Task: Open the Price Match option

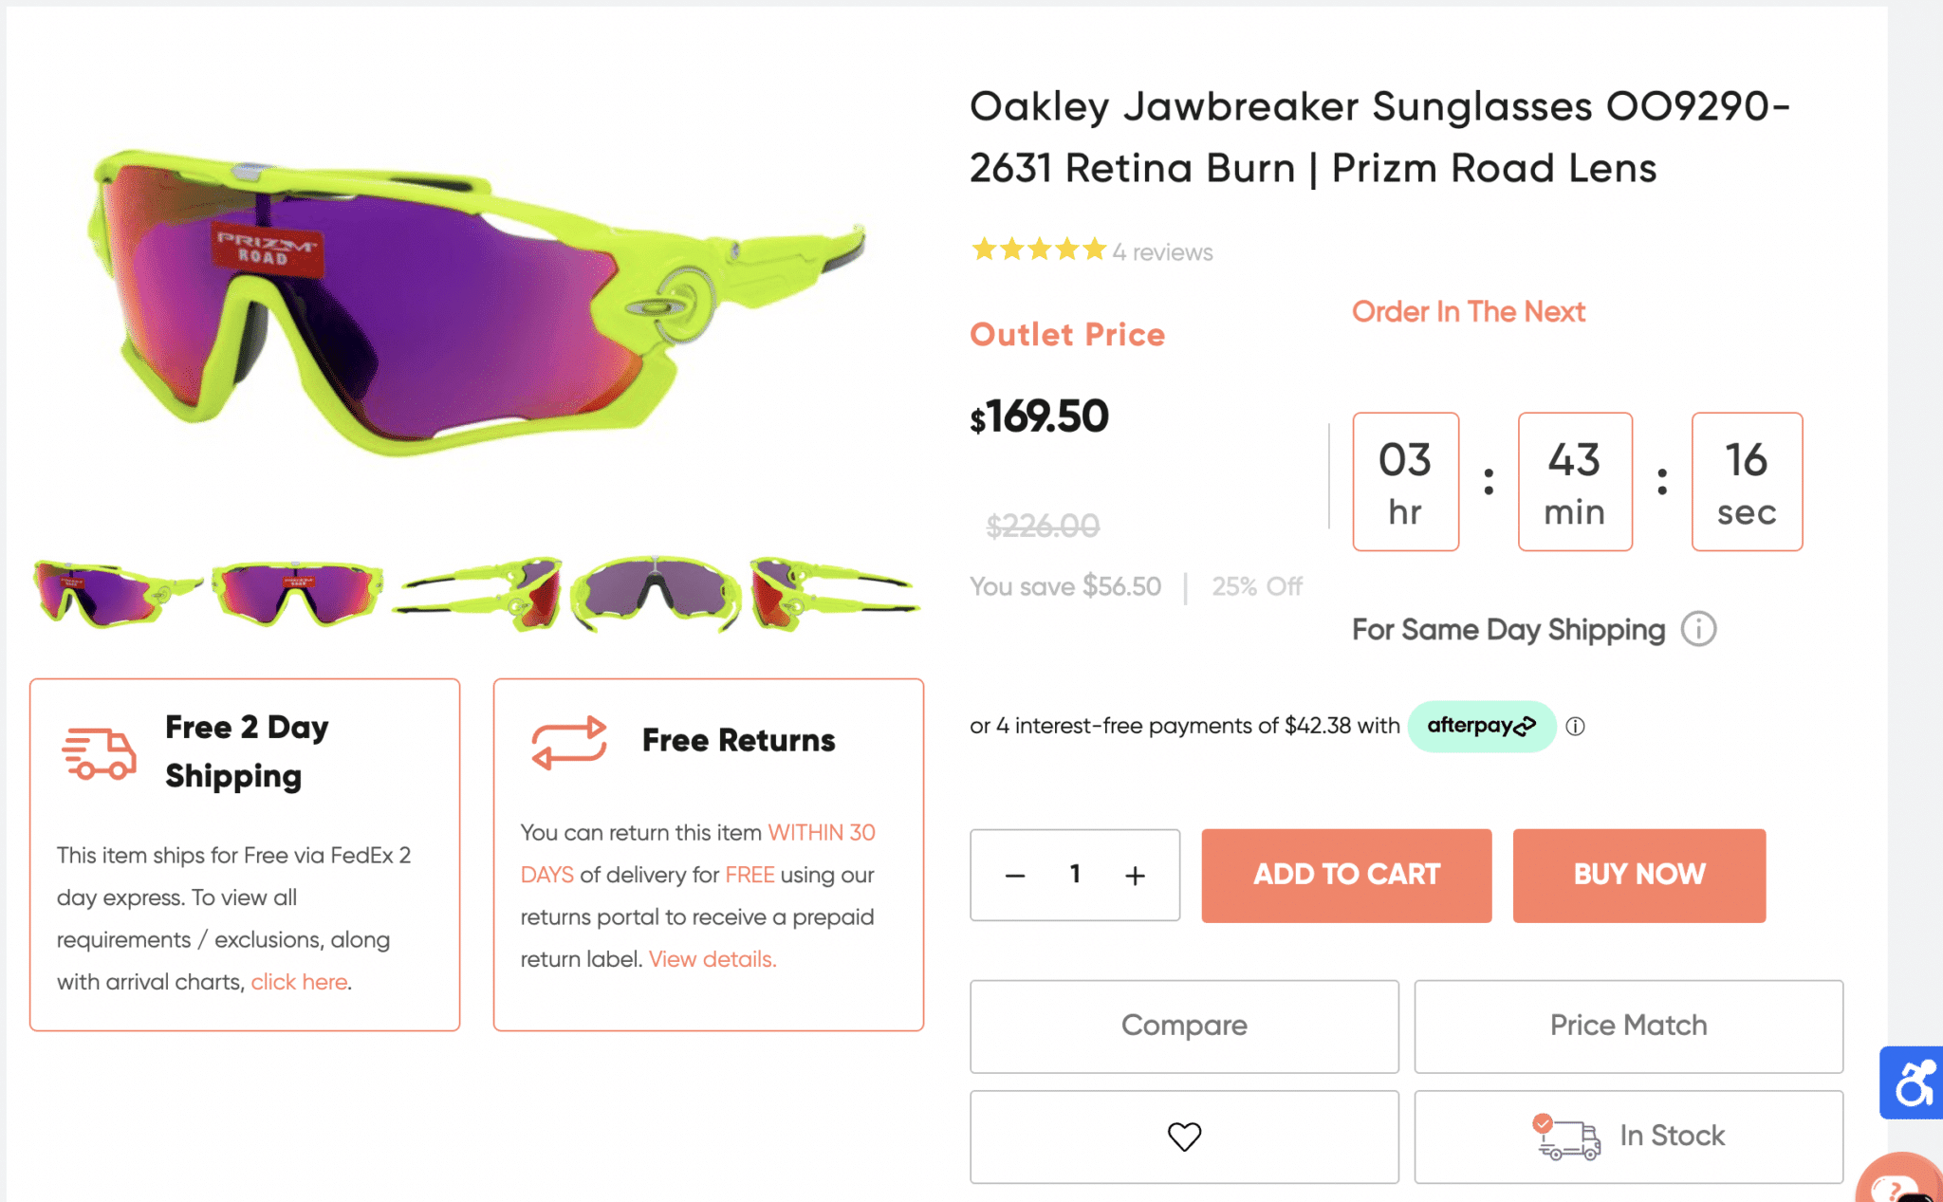Action: coord(1628,1026)
